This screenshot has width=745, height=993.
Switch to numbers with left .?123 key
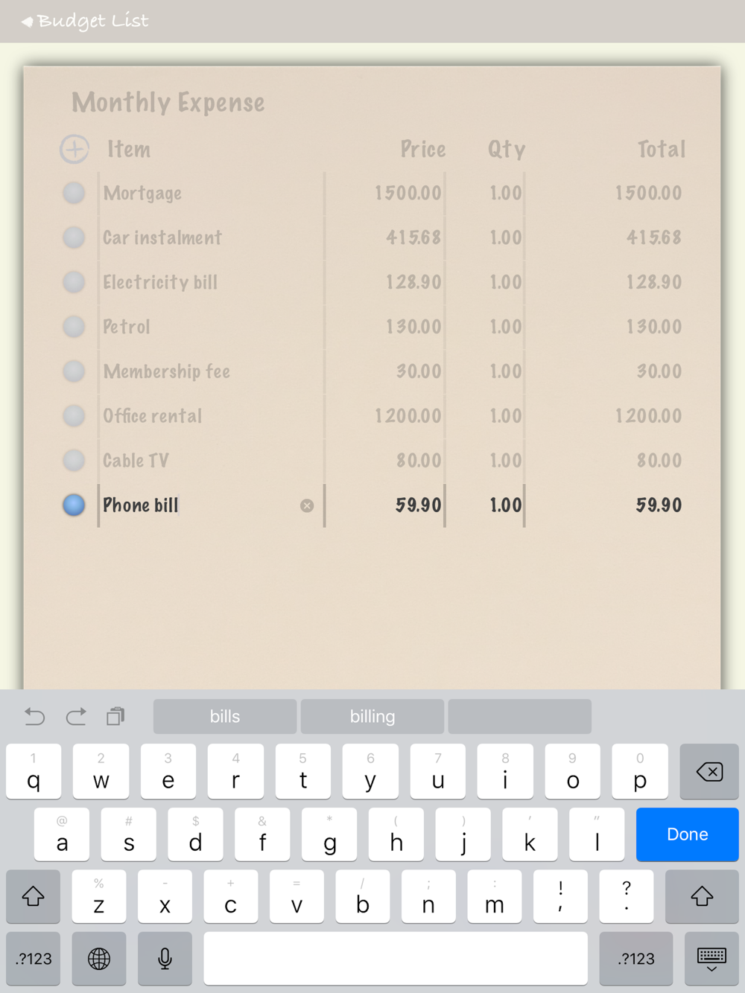(34, 959)
